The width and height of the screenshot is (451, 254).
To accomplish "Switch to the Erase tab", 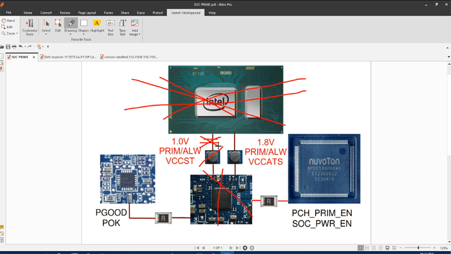I will coord(141,12).
